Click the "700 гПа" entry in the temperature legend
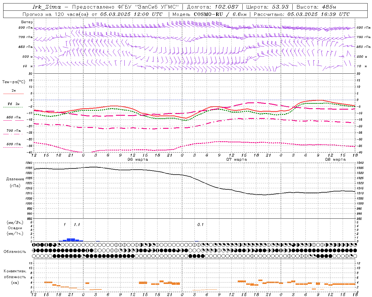 point(13,131)
